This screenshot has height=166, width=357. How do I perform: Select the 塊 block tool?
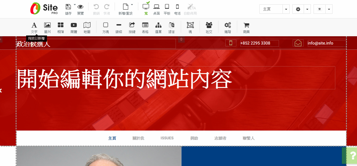[x=190, y=27]
